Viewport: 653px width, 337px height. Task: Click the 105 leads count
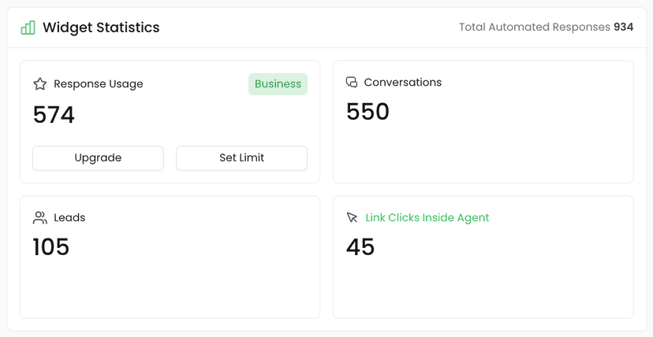[51, 247]
